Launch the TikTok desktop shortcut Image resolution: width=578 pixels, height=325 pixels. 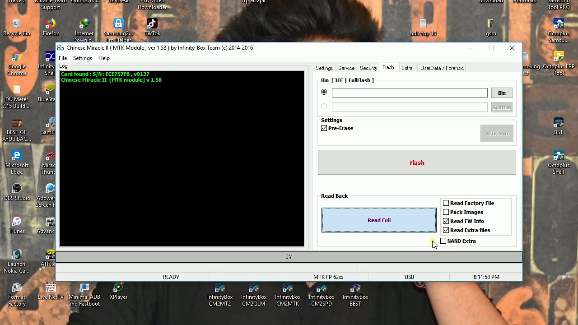coord(152,28)
